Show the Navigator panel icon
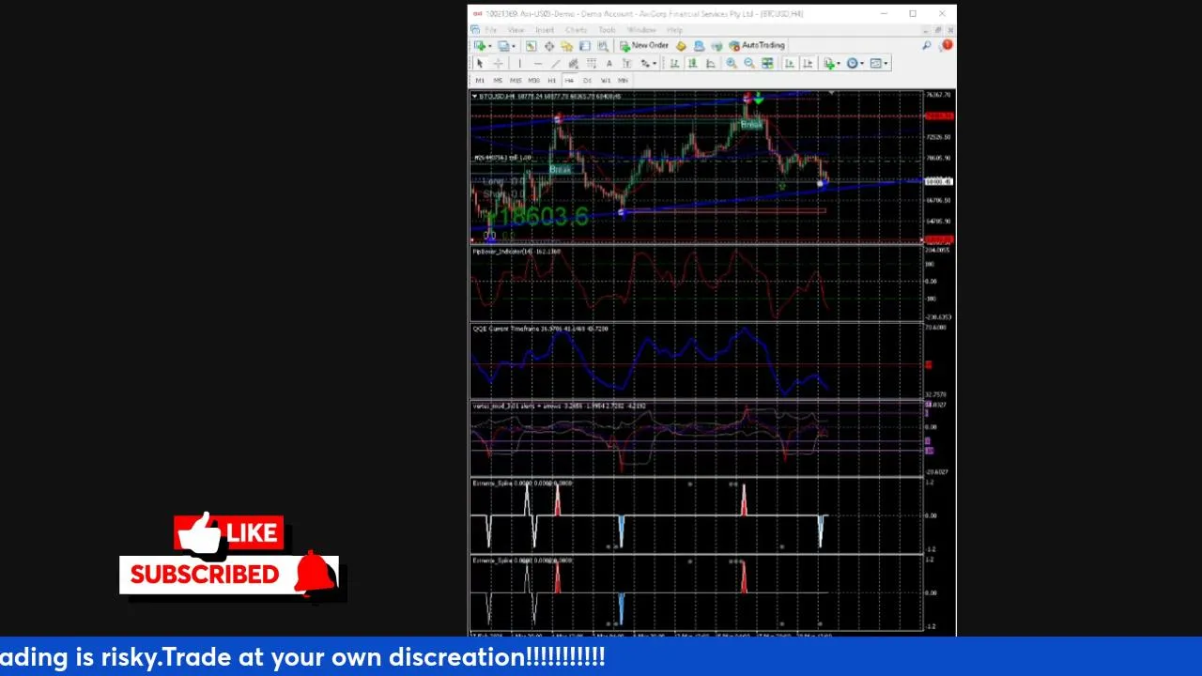Screen dimensions: 1202x676 point(566,45)
